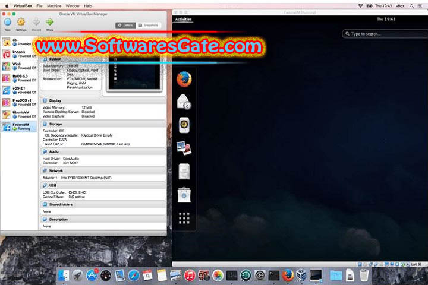Screen dimensions: 428x285
Task: Select the knoppix virtual machine
Action: [x=19, y=54]
